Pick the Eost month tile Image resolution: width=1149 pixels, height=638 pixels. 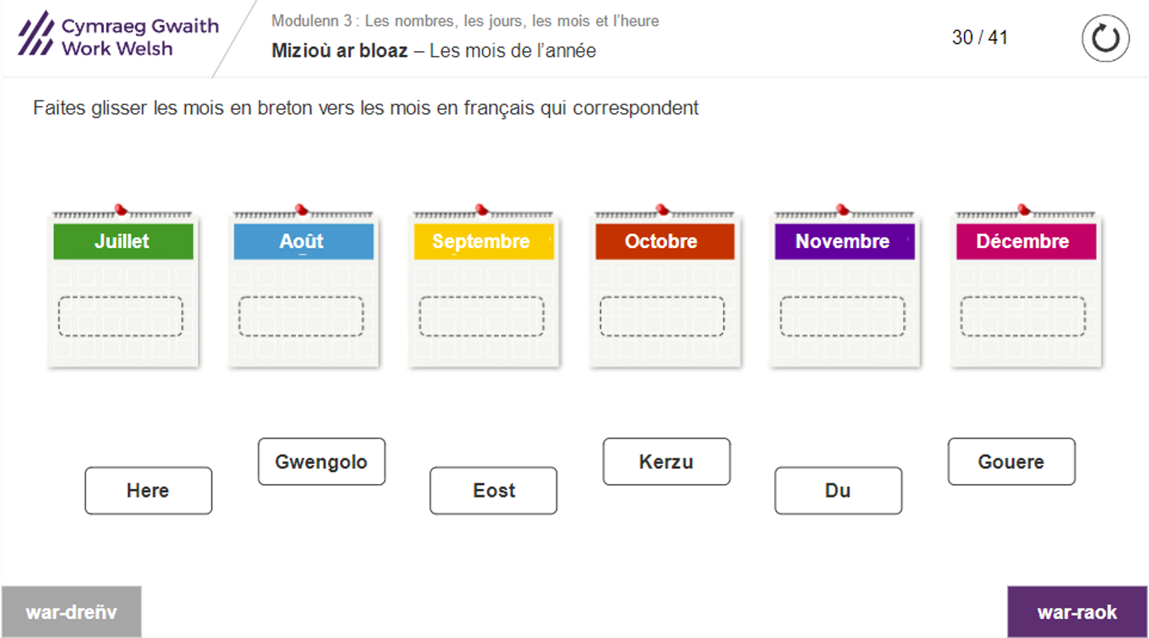[x=493, y=490]
